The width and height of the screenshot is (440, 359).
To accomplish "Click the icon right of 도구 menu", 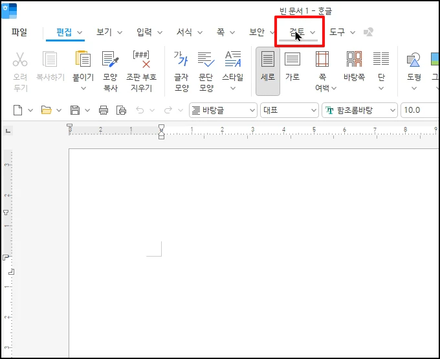I will coord(368,32).
